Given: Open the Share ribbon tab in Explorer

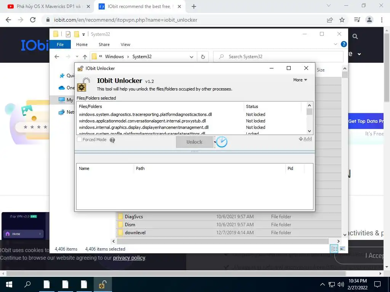Looking at the screenshot, I should click(104, 44).
